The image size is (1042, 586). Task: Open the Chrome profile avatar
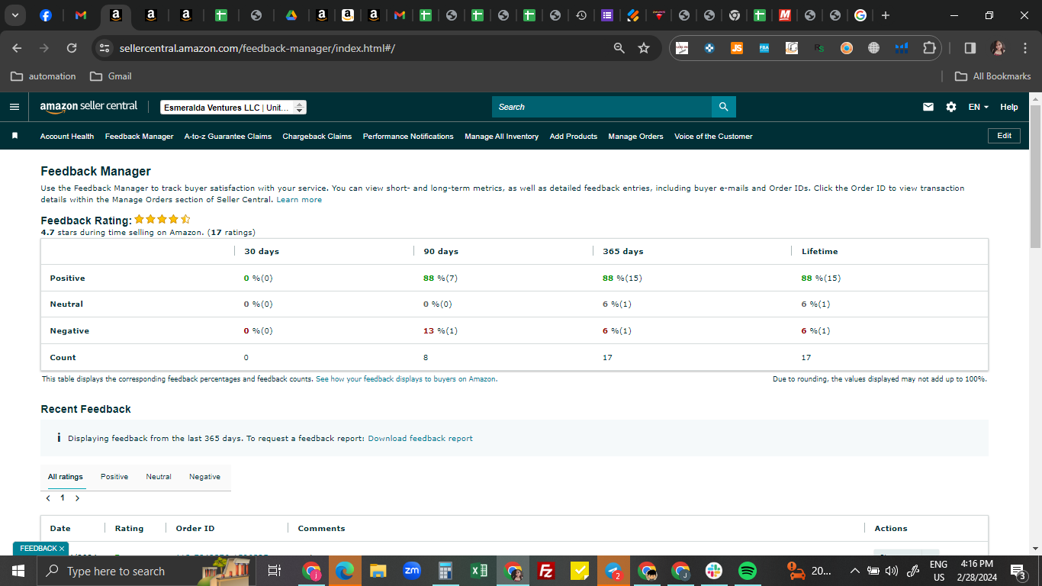[998, 48]
